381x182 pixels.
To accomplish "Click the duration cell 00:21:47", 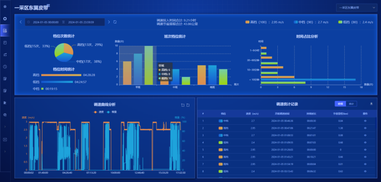I will (x=311, y=128).
